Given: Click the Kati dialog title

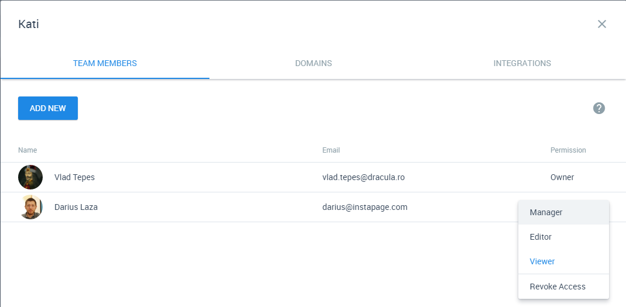Looking at the screenshot, I should point(28,24).
